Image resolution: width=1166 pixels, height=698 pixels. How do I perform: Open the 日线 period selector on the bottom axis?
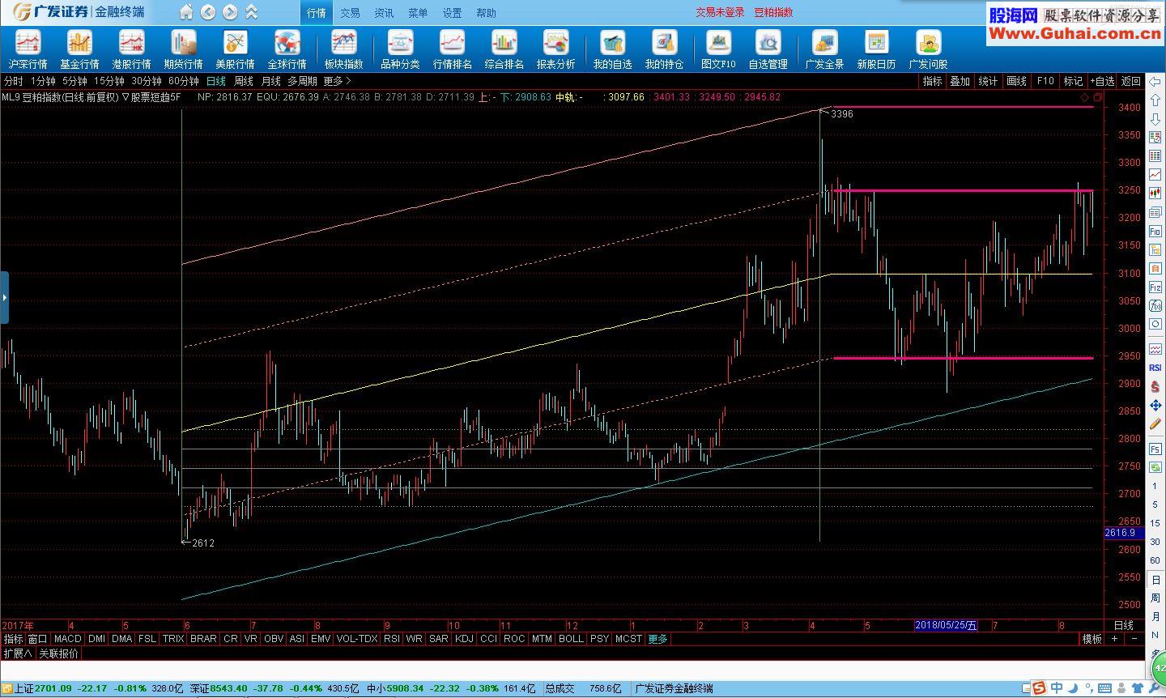(1124, 625)
